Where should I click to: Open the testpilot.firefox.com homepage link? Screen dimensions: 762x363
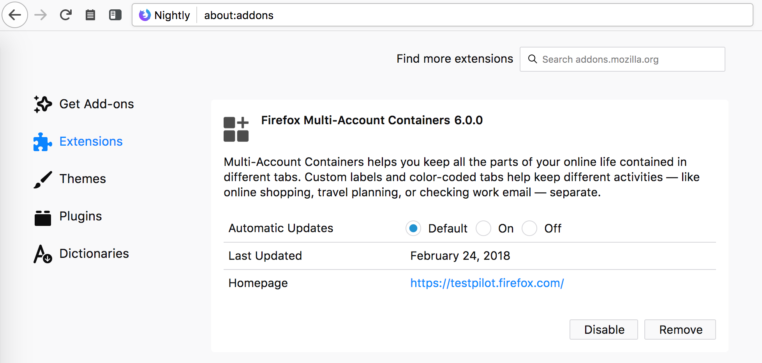coord(487,283)
